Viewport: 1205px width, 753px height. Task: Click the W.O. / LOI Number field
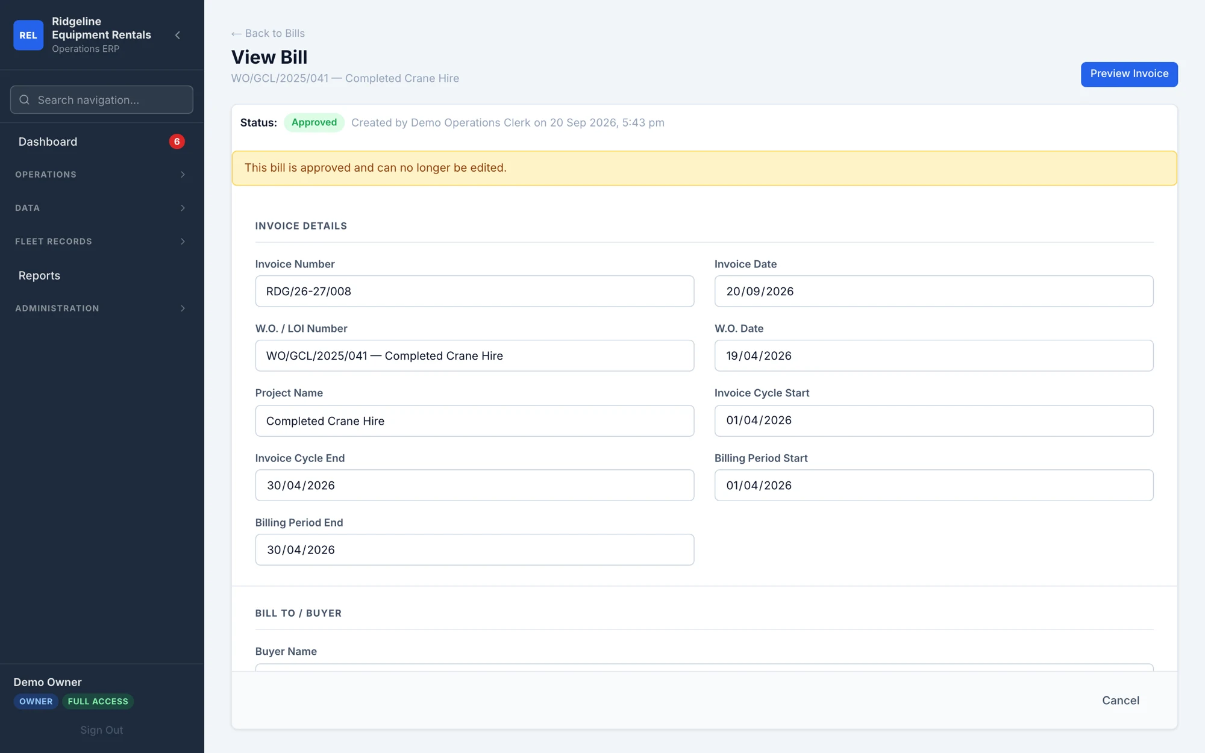click(475, 356)
